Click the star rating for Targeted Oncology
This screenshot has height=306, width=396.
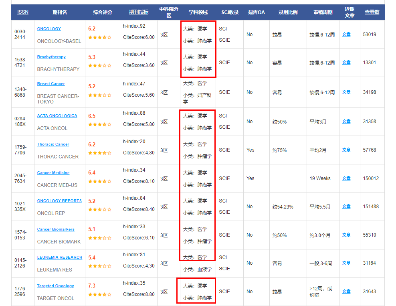click(x=100, y=294)
